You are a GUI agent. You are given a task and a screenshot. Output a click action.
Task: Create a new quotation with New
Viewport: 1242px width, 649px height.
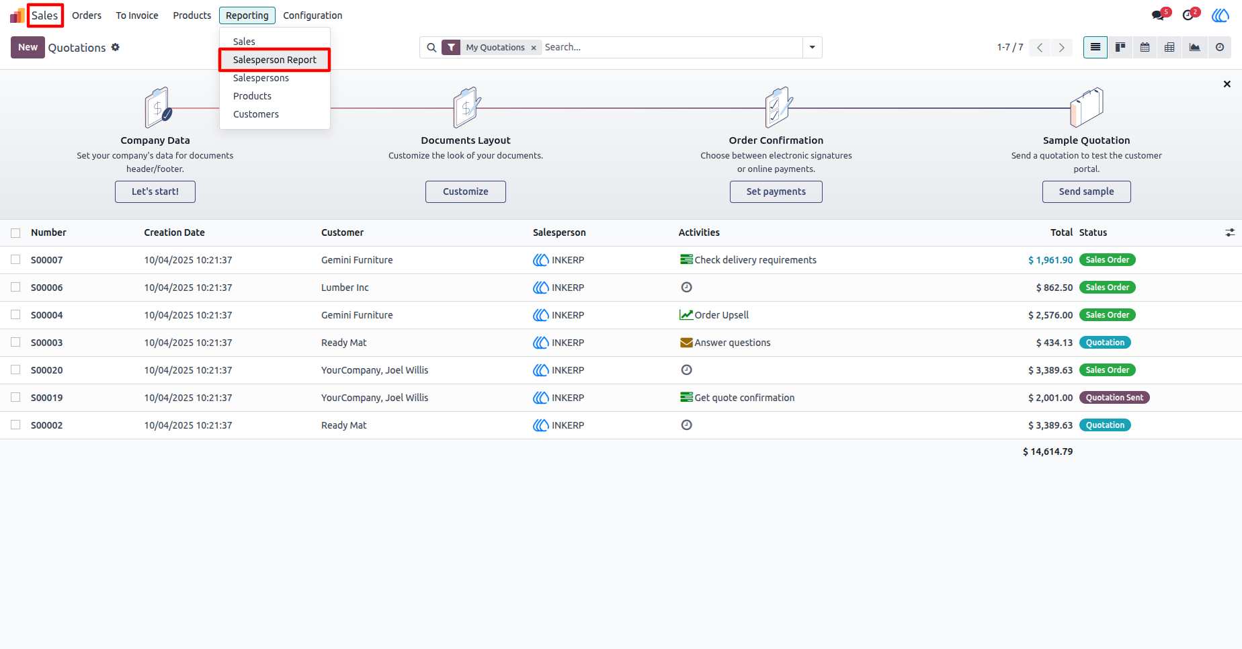pyautogui.click(x=28, y=47)
